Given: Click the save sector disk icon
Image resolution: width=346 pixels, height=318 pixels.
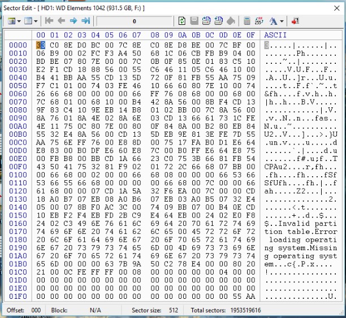Looking at the screenshot, I should tap(194, 21).
